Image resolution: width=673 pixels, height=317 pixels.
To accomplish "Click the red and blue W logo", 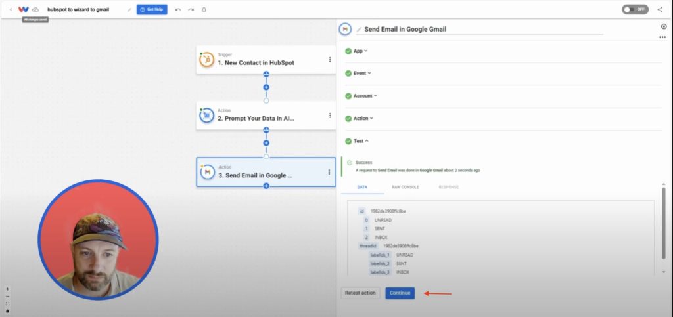I will tap(24, 9).
